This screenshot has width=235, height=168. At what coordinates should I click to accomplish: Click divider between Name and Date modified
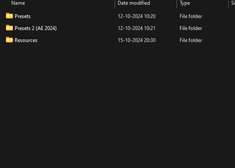point(115,4)
